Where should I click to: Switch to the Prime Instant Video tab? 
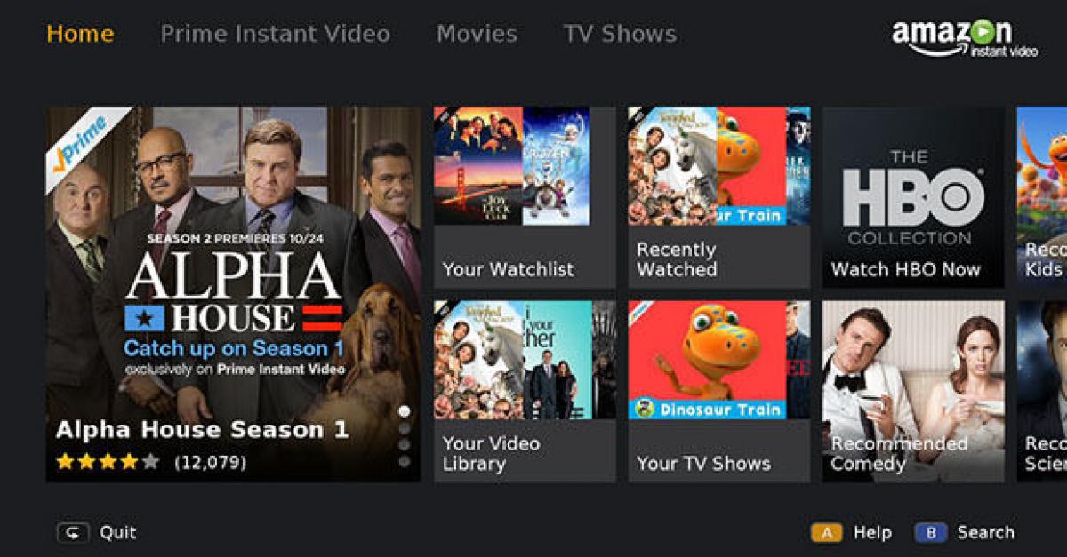275,34
